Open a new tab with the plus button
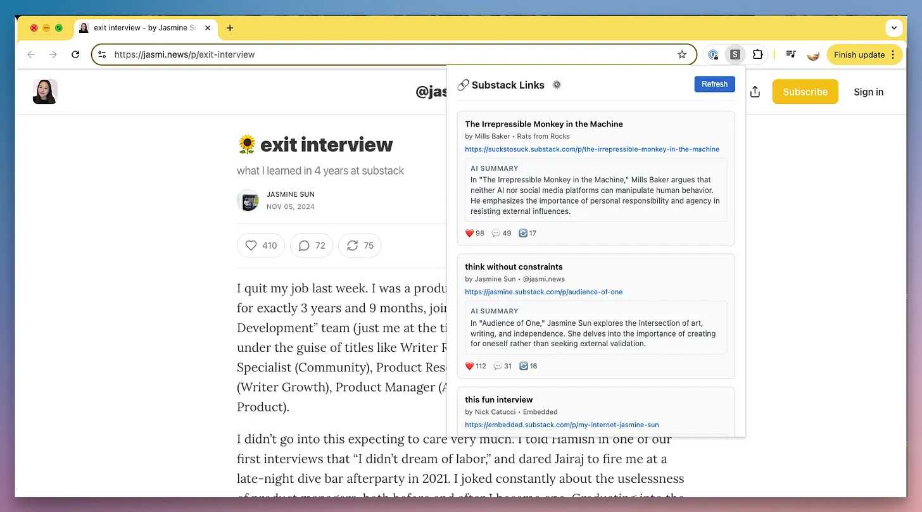The height and width of the screenshot is (512, 922). point(230,28)
